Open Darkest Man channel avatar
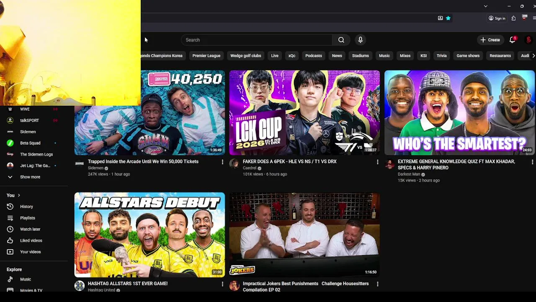This screenshot has height=302, width=536. point(389,164)
